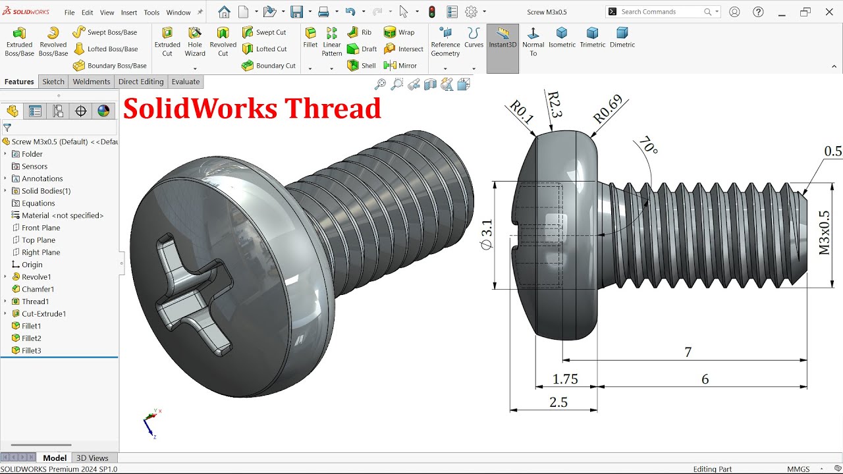
Task: Open the Save dropdown arrow
Action: point(310,12)
